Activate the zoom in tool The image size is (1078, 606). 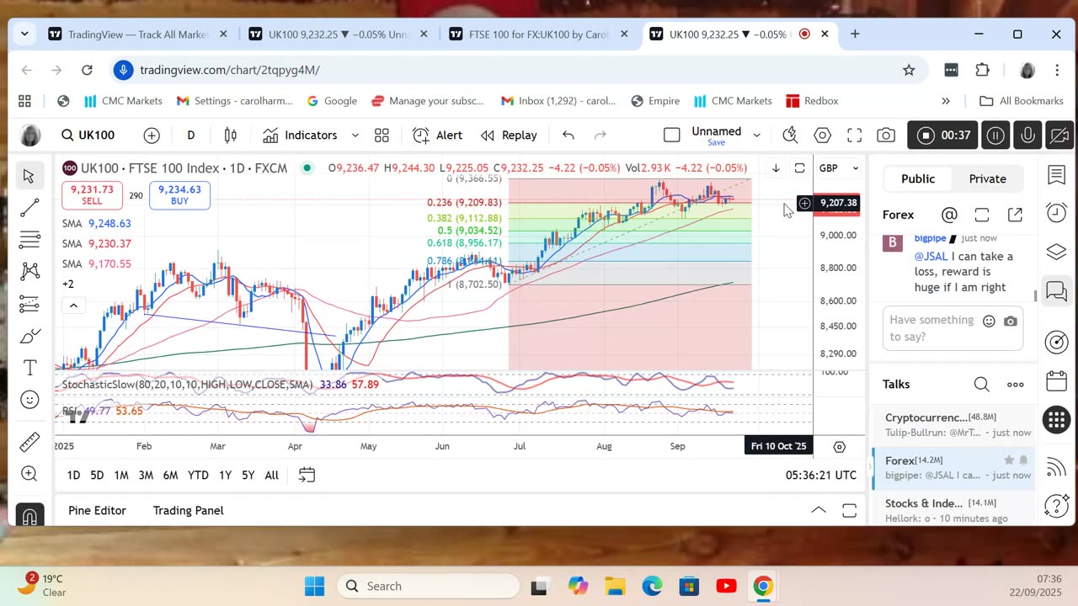coord(29,473)
